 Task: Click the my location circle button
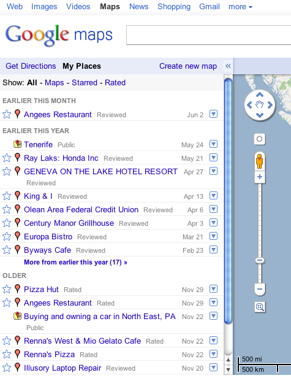pos(260,139)
